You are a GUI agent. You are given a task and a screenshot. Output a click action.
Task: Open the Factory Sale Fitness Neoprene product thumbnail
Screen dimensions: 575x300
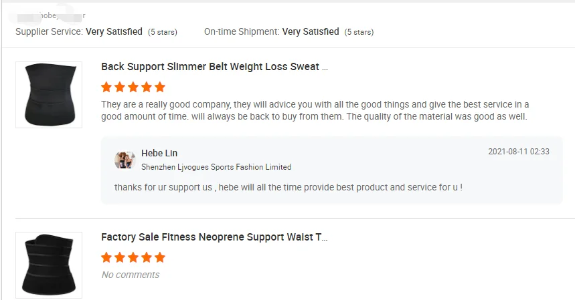click(49, 265)
